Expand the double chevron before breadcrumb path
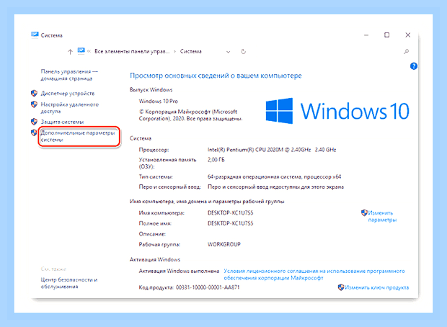Image resolution: width=447 pixels, height=327 pixels. click(x=89, y=52)
